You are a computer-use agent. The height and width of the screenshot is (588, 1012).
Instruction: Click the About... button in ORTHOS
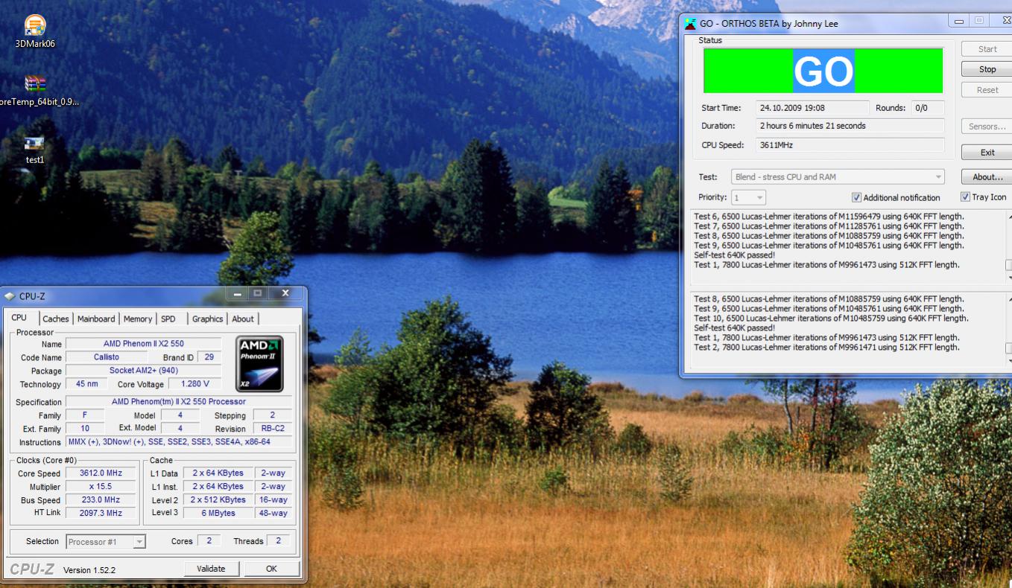[987, 177]
